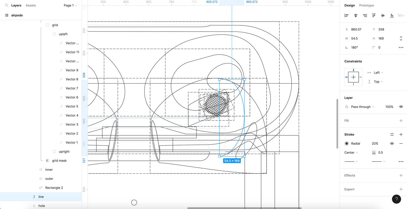Toggle the left constraint marker

click(x=346, y=77)
